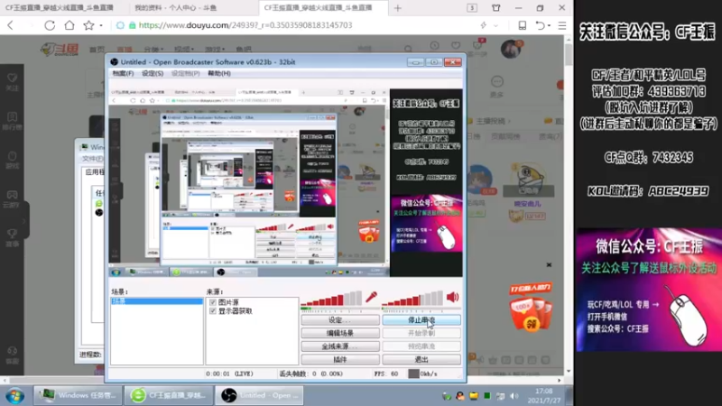Go back with the browser back arrow

(x=11, y=25)
